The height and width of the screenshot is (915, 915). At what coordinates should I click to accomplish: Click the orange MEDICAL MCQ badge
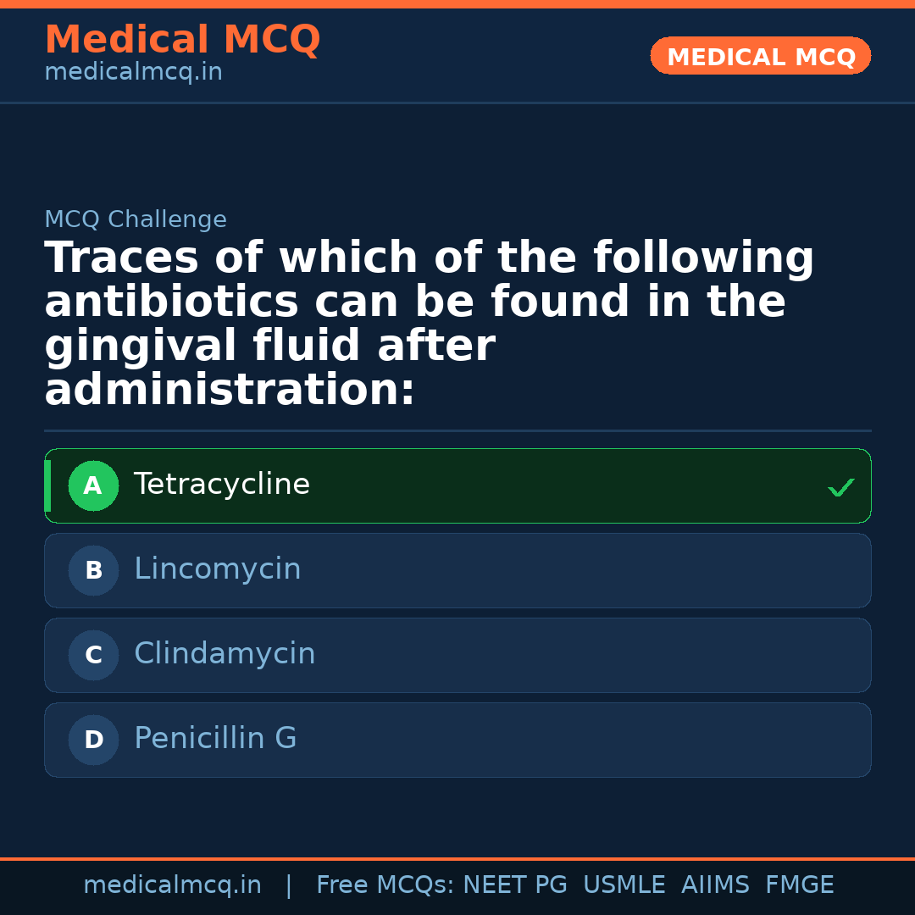point(761,57)
